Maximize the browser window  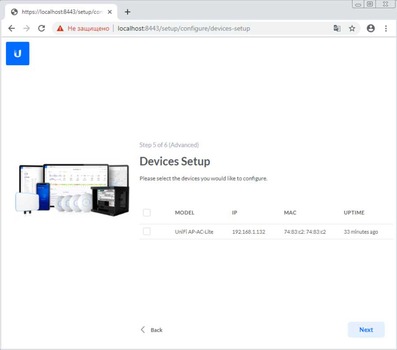click(370, 4)
